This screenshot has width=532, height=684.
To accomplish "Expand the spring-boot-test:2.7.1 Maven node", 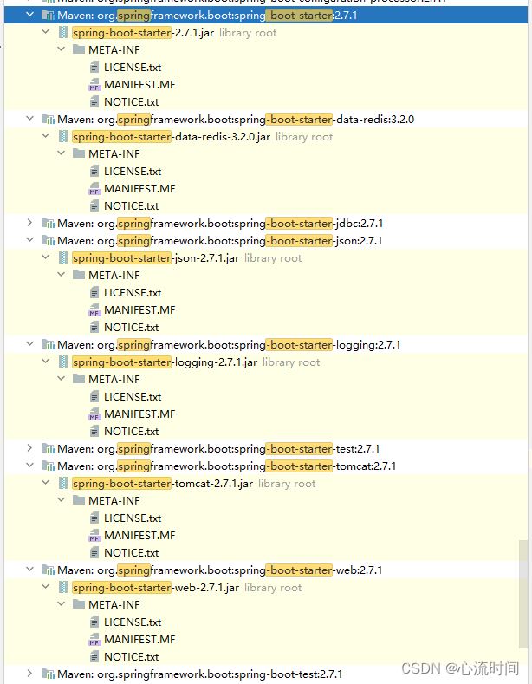I will pos(29,674).
